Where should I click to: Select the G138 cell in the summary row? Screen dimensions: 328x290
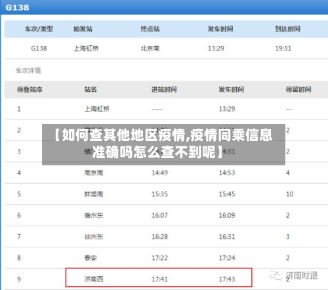point(39,49)
